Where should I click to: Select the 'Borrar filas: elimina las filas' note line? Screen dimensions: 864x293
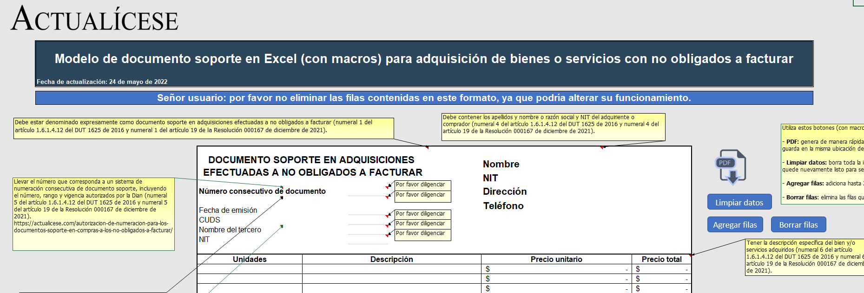click(823, 197)
